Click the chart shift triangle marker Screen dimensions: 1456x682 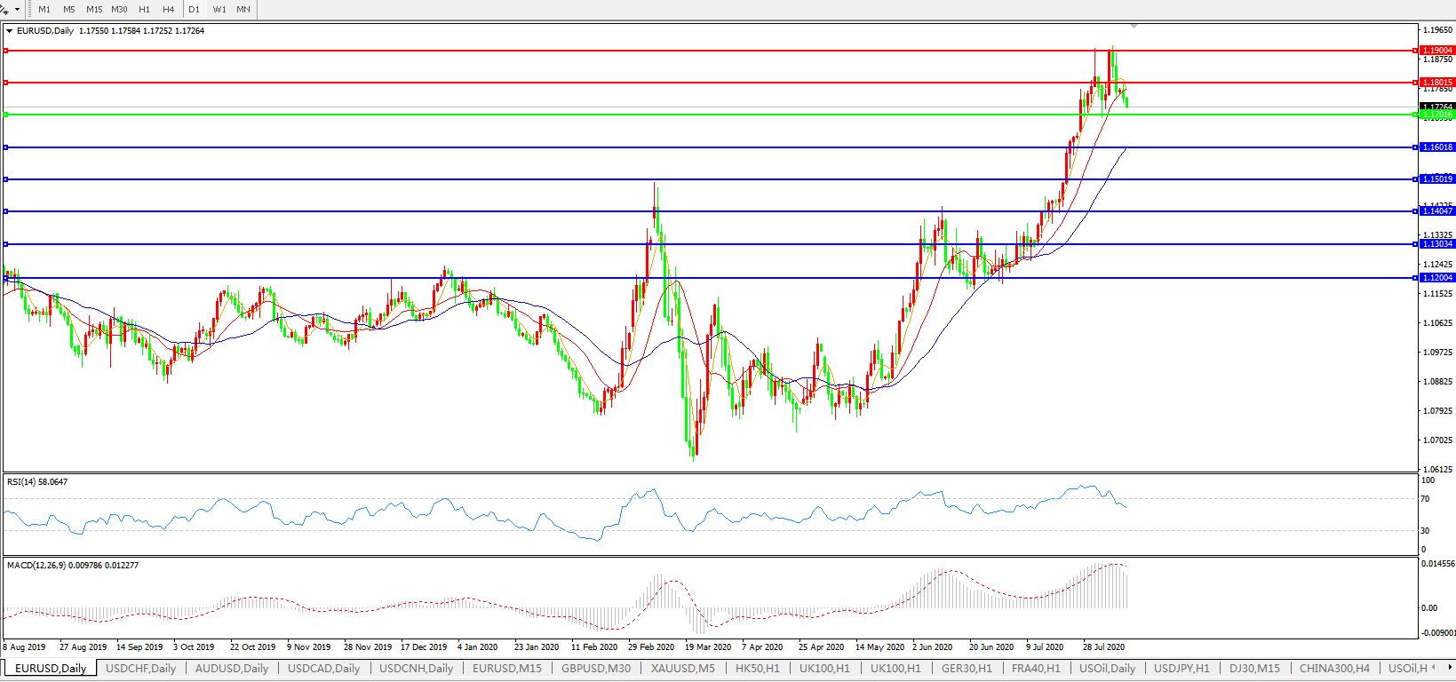click(x=1134, y=26)
